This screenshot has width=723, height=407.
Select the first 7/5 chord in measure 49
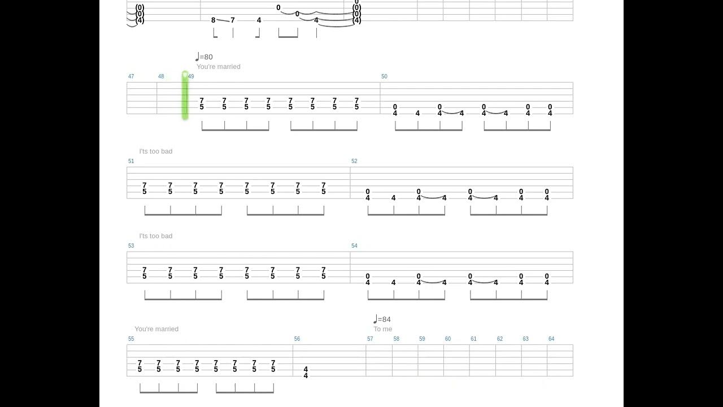(202, 103)
